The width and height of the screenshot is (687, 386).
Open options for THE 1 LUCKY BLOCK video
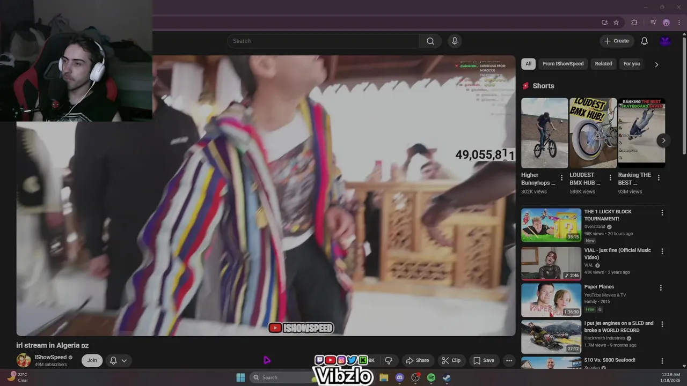pyautogui.click(x=662, y=213)
